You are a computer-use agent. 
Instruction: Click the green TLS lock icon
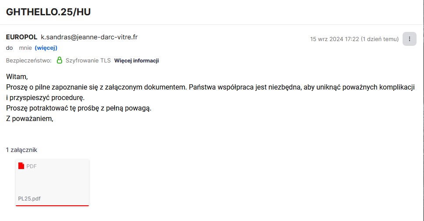(x=60, y=61)
